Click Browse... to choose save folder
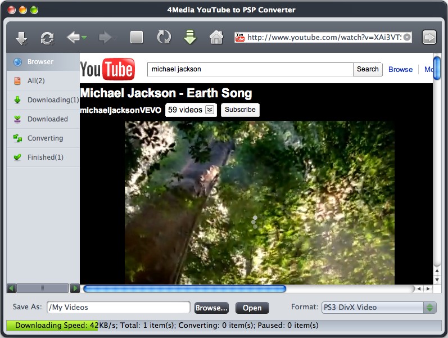The image size is (448, 338). pyautogui.click(x=211, y=308)
